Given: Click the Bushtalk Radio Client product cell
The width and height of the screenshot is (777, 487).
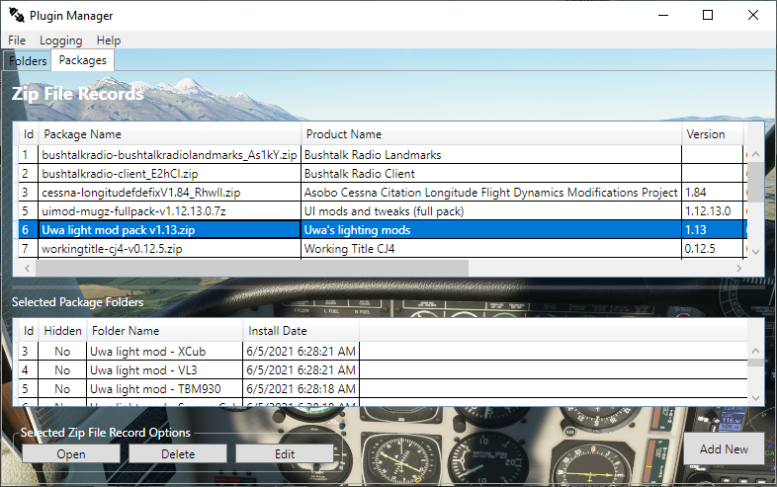Looking at the screenshot, I should pos(491,174).
